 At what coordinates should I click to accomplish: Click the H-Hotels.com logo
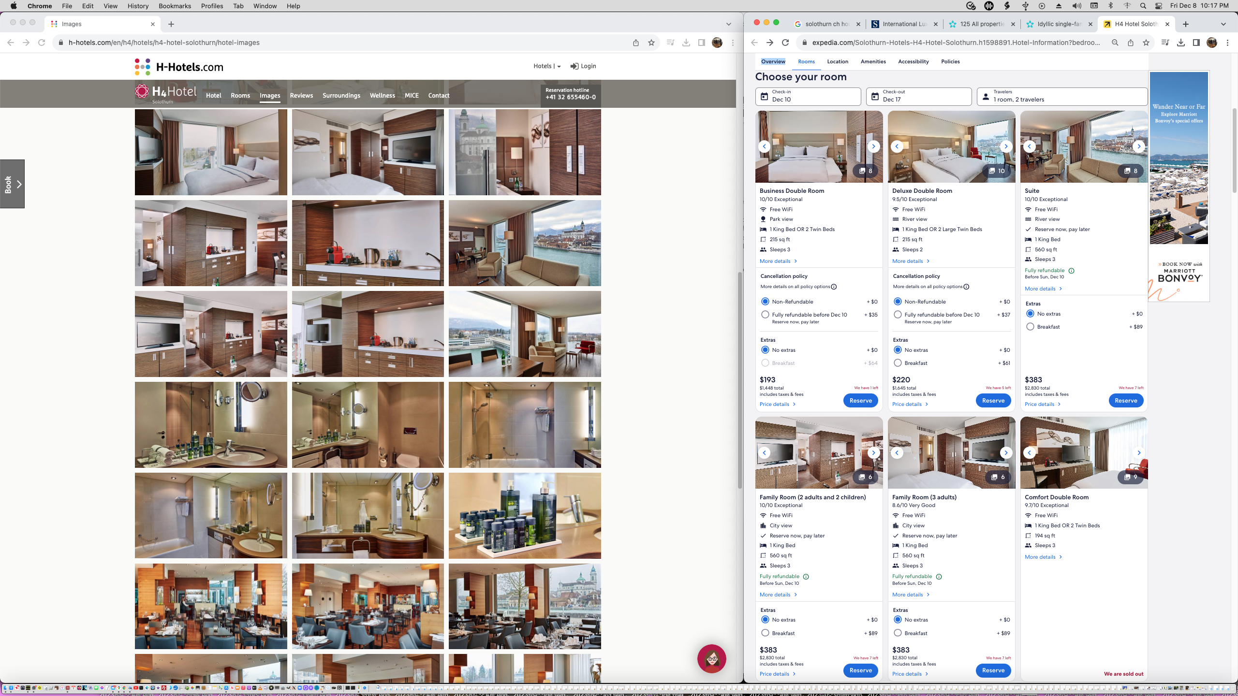(x=179, y=67)
